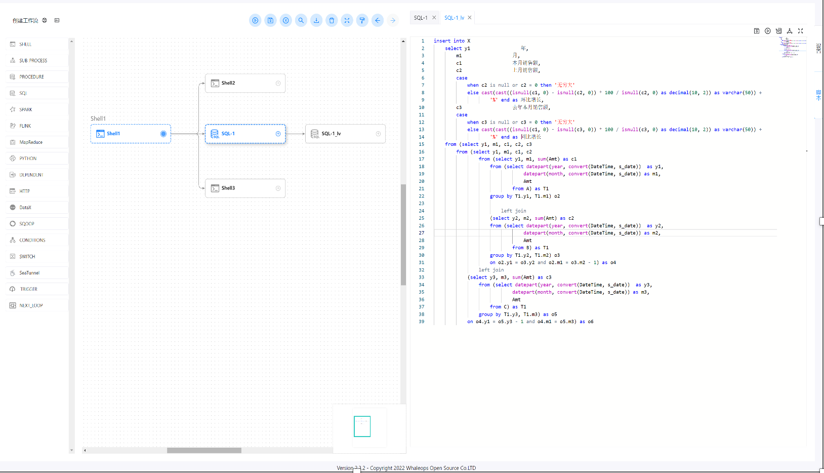This screenshot has width=824, height=473.
Task: Click the forward right arrow toolbar icon
Action: 393,20
